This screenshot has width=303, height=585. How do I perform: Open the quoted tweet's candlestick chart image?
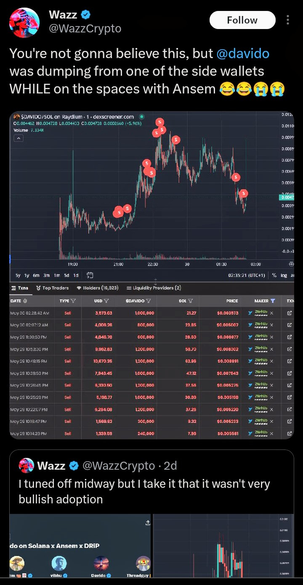tap(223, 545)
